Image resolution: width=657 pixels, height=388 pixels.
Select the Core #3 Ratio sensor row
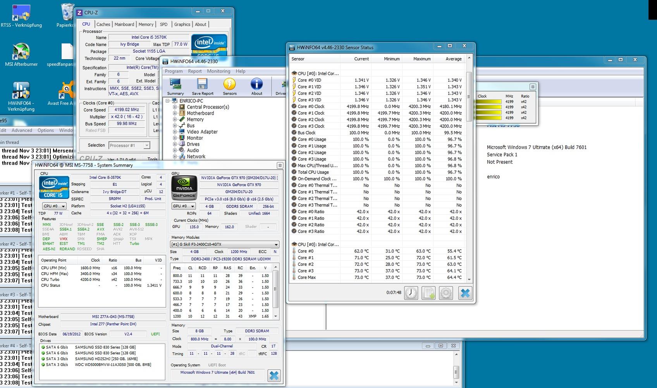377,232
